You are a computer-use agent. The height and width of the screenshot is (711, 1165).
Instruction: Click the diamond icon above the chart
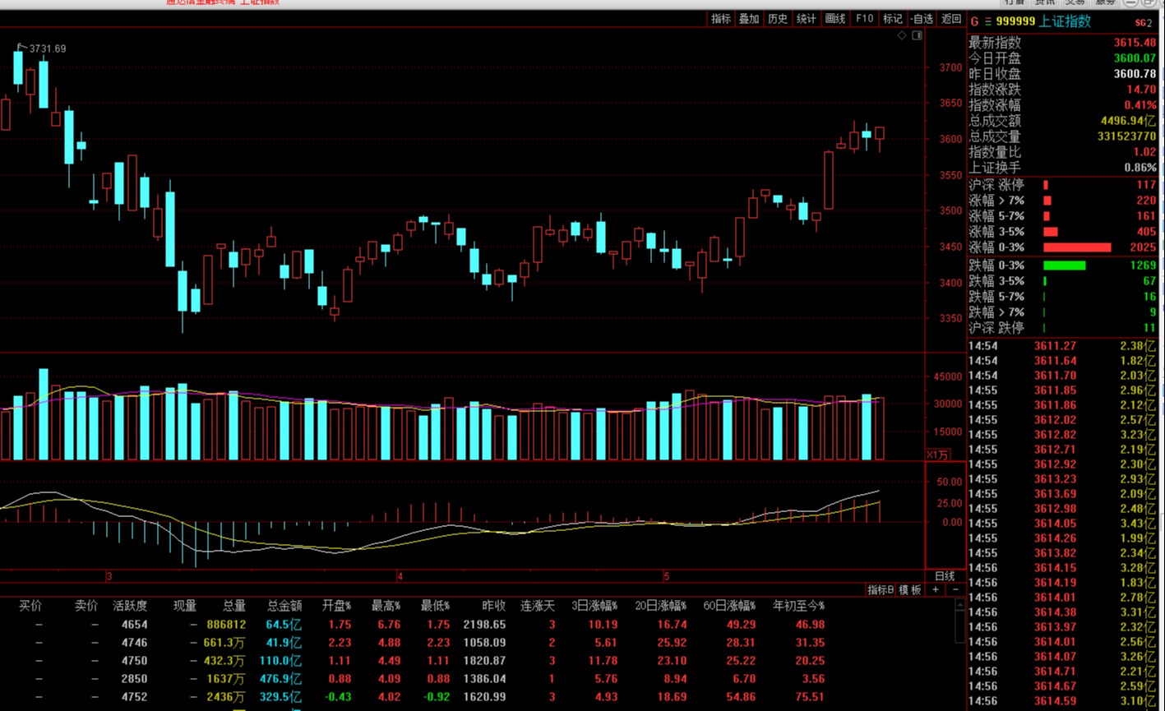902,36
